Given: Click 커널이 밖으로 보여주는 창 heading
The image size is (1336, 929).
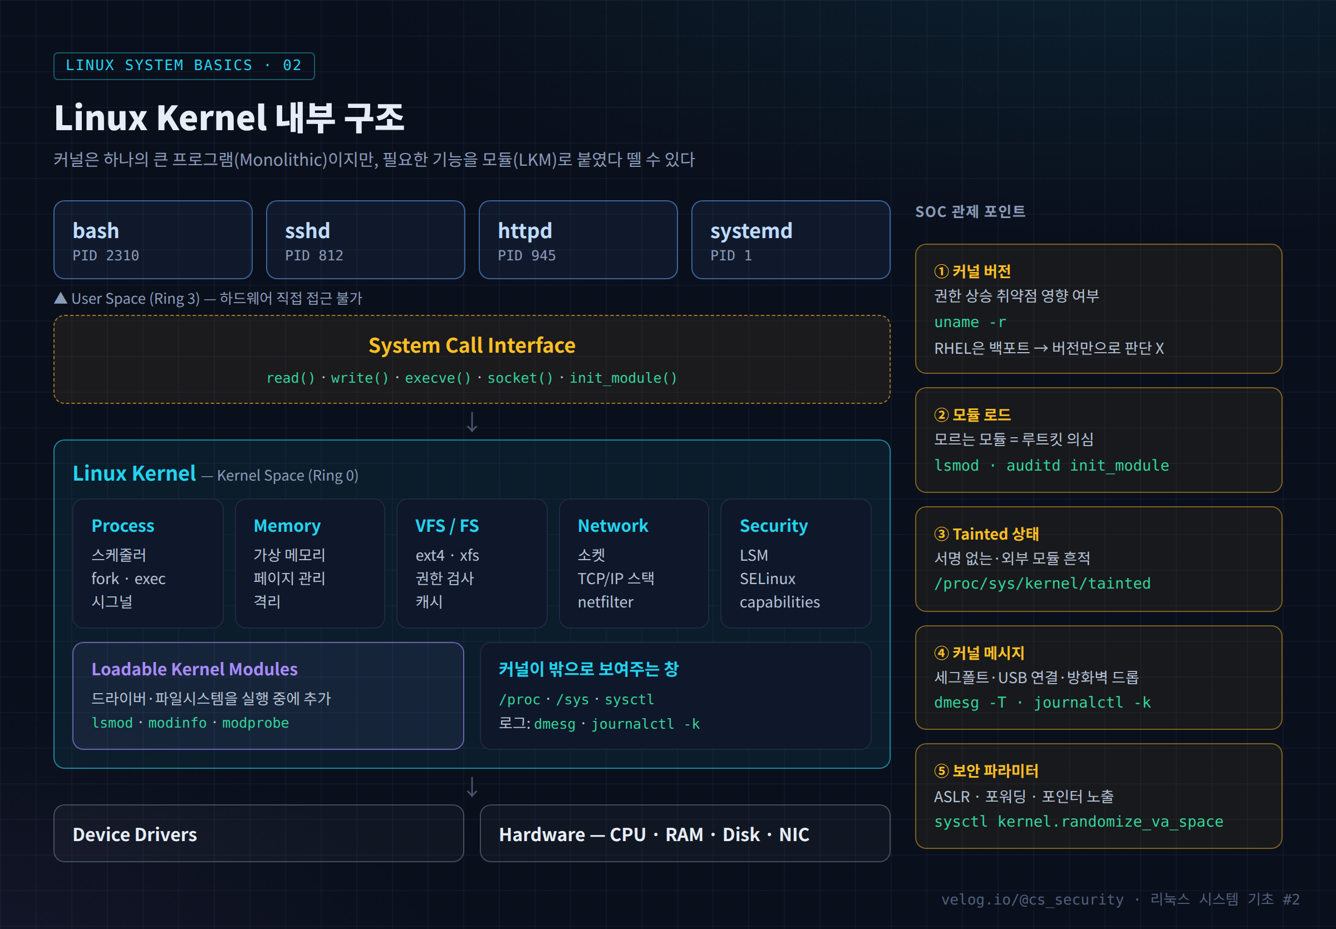Looking at the screenshot, I should (x=588, y=669).
